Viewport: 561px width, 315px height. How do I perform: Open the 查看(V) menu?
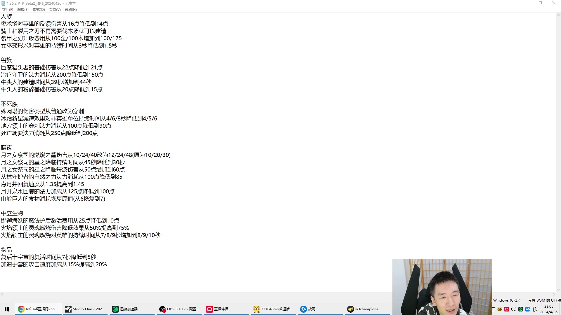click(55, 10)
